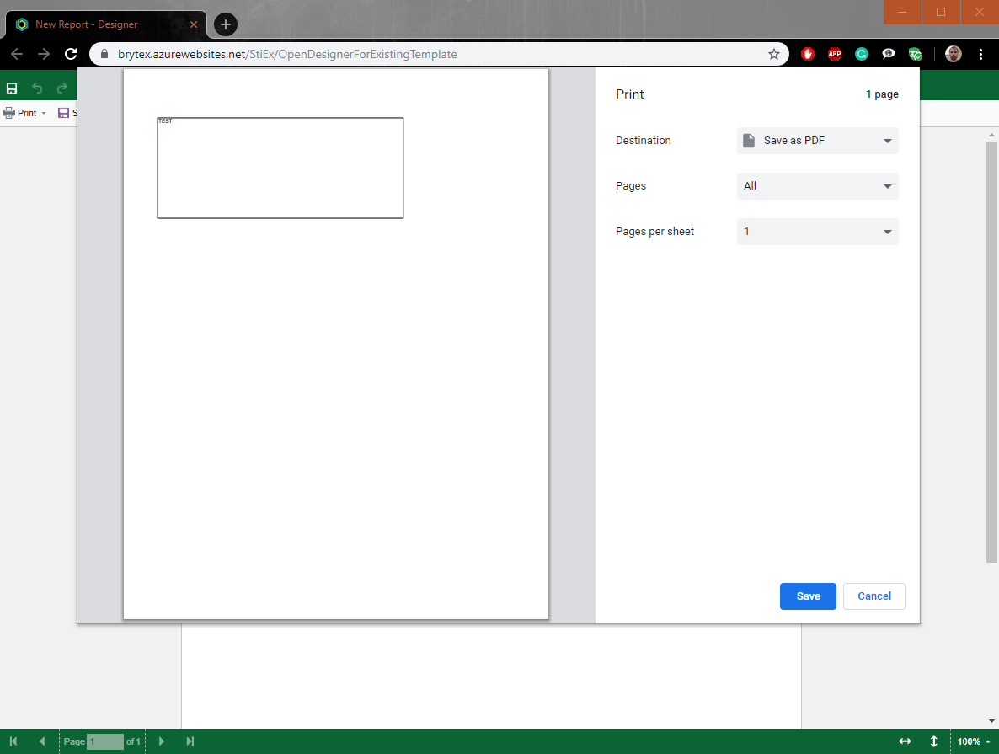Click the save icon in green toolbar
Screen dimensions: 999x754
click(x=12, y=88)
